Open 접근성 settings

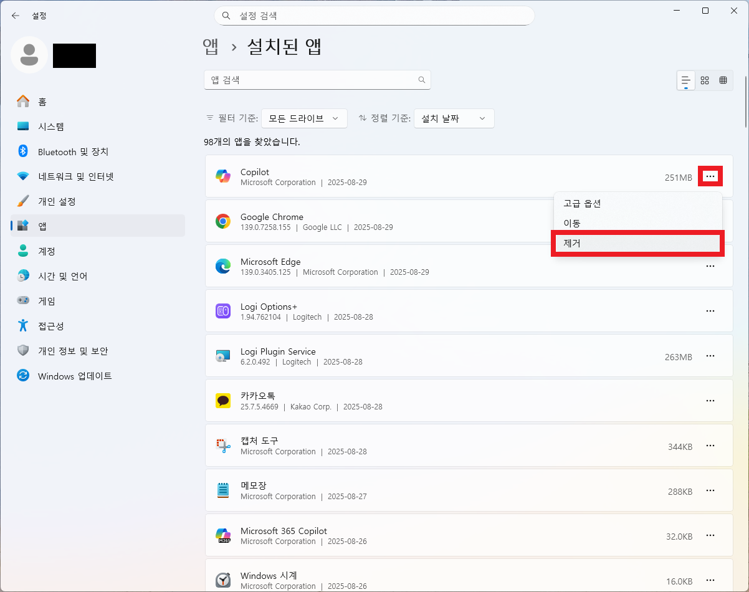coord(98,326)
